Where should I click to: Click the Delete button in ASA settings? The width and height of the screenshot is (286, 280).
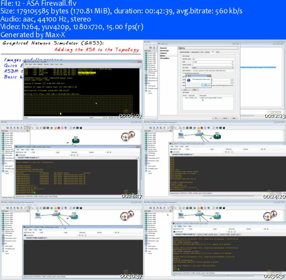click(194, 90)
